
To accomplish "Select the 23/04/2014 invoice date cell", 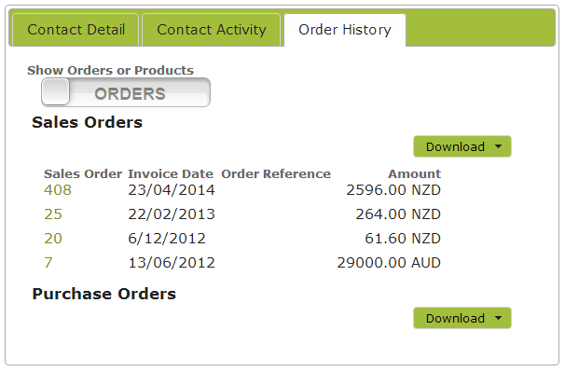I will (172, 190).
